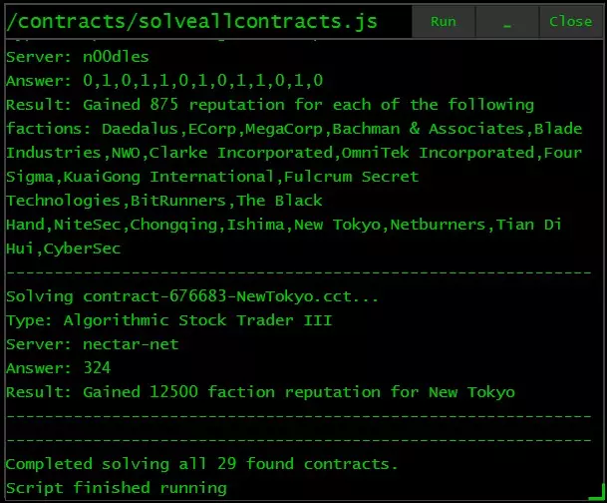Click the 'Server: nectar-net' log line
Viewport: 607px width, 503px height.
click(93, 344)
